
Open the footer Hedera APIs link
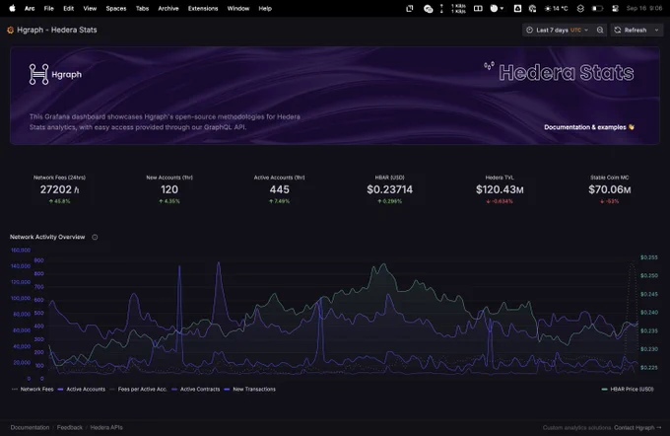tap(106, 427)
